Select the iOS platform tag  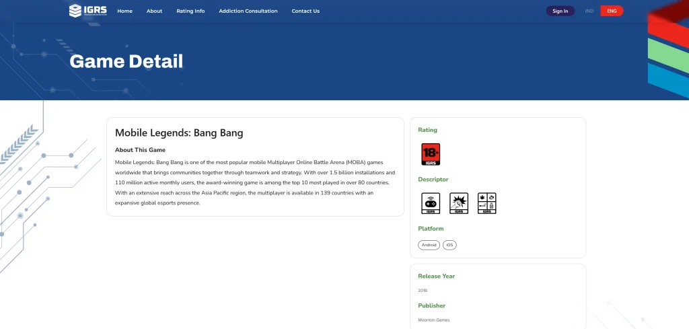point(449,245)
